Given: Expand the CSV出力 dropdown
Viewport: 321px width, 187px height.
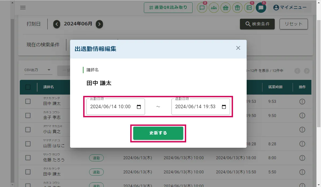Looking at the screenshot, I should pos(38,70).
